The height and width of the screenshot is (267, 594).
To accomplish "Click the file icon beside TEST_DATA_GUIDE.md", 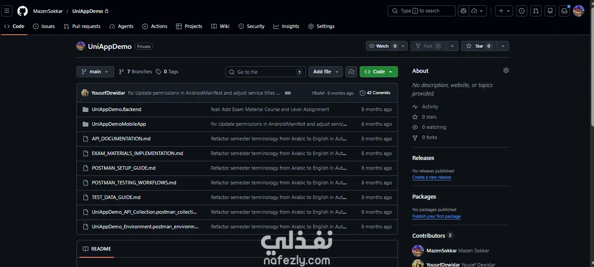I will tap(86, 197).
